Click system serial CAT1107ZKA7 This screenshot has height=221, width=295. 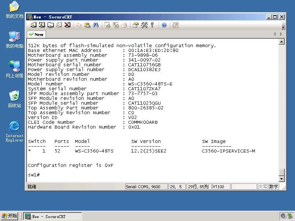[x=144, y=89]
